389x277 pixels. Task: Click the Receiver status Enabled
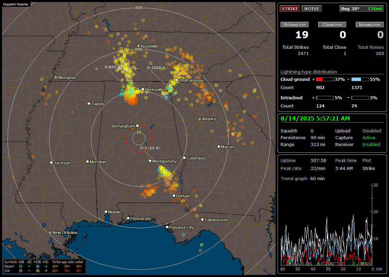(x=371, y=144)
